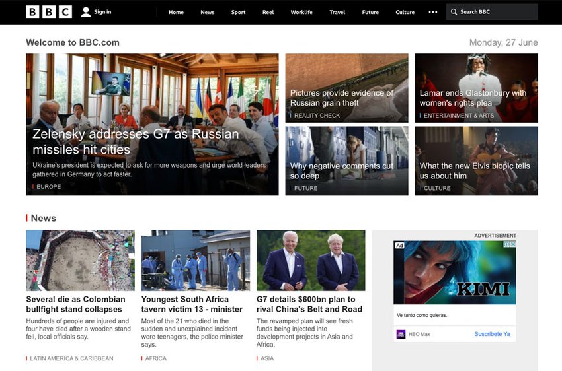Click the Colombian bullfight arena thumbnail
The image size is (562, 371).
pyautogui.click(x=80, y=261)
